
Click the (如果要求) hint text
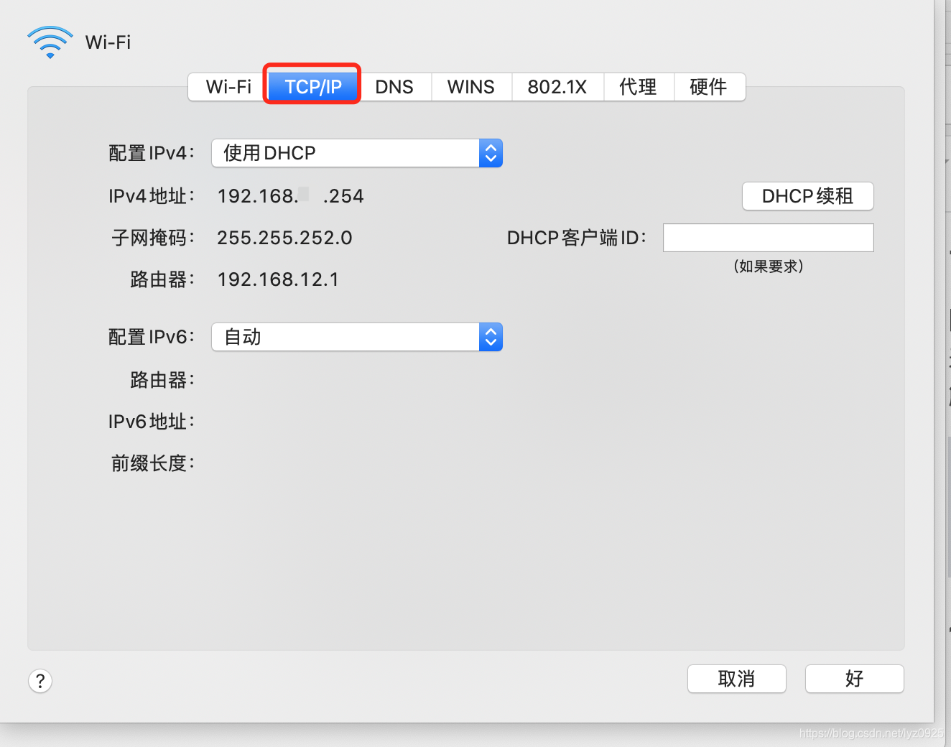(769, 266)
